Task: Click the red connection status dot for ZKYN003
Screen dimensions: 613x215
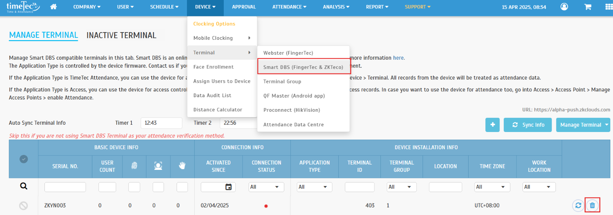Action: (x=266, y=206)
